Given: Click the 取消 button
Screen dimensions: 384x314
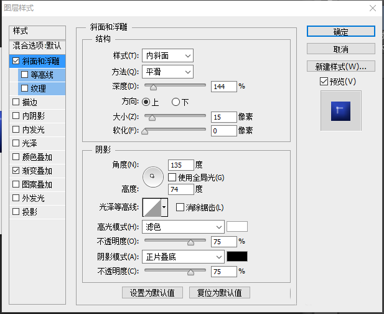Looking at the screenshot, I should [x=341, y=49].
